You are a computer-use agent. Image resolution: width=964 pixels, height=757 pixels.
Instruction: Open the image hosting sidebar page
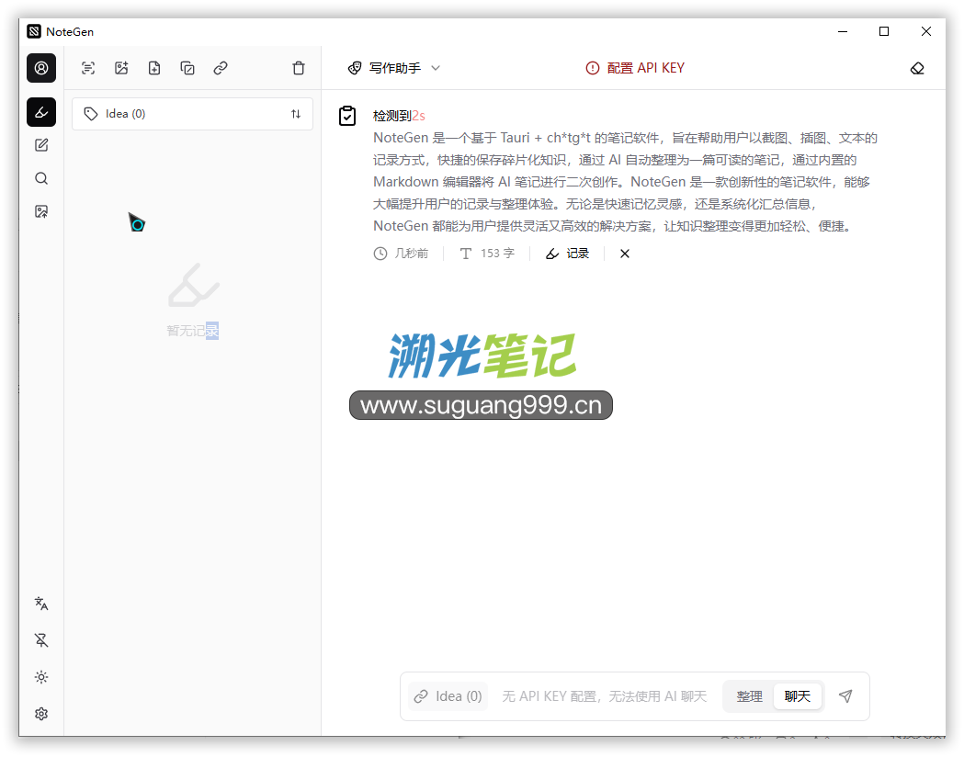click(x=41, y=212)
